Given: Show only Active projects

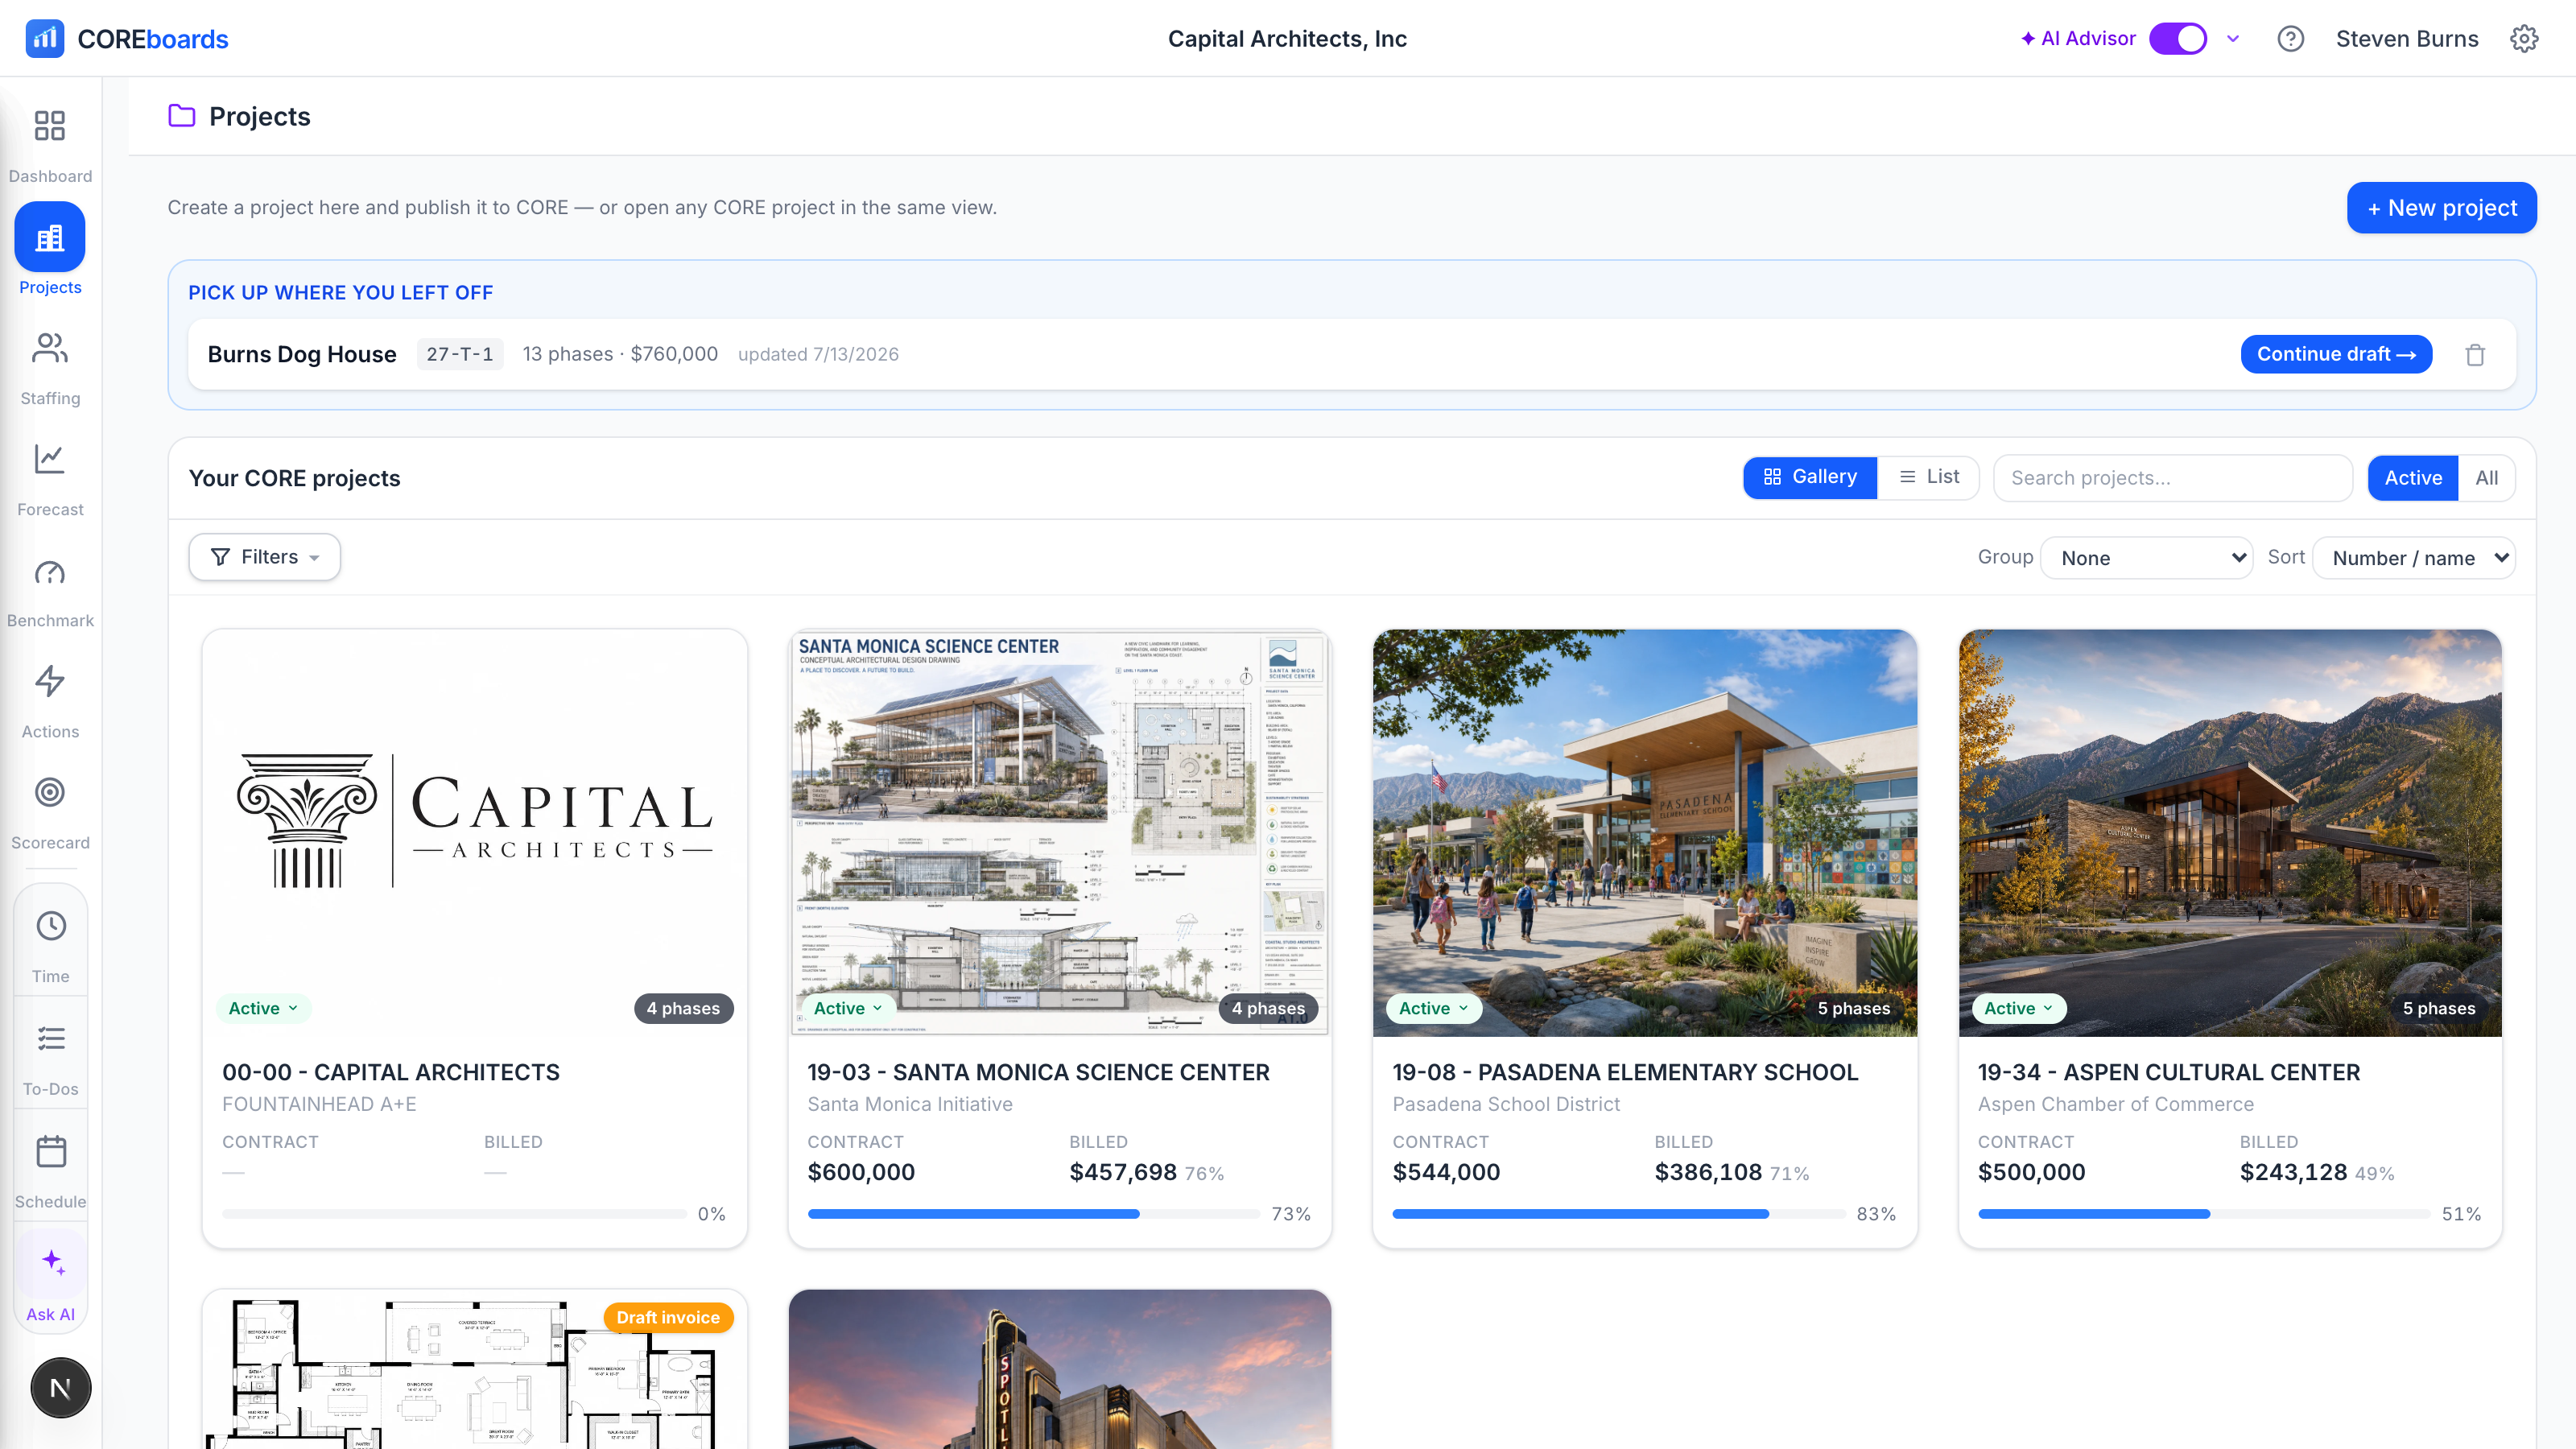Looking at the screenshot, I should tap(2413, 478).
